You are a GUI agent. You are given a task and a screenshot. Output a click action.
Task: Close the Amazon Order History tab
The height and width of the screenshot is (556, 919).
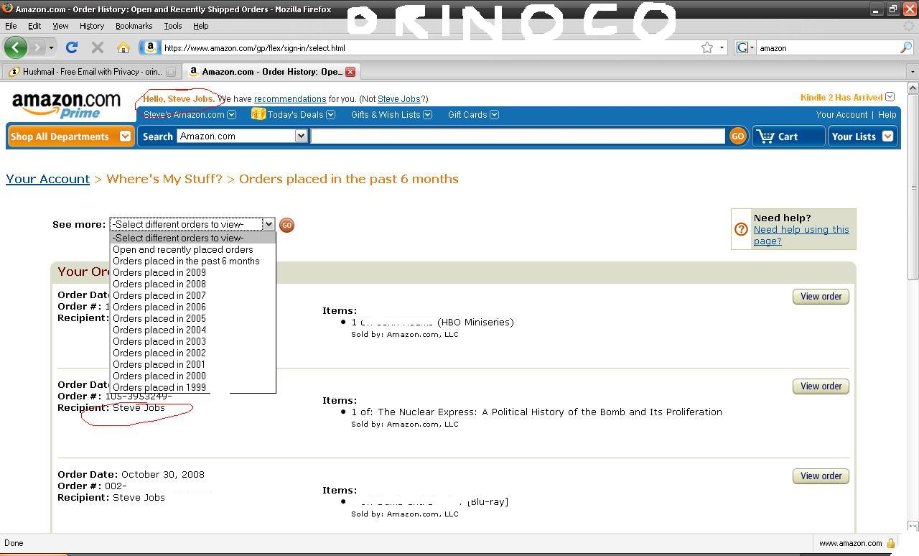pos(350,72)
